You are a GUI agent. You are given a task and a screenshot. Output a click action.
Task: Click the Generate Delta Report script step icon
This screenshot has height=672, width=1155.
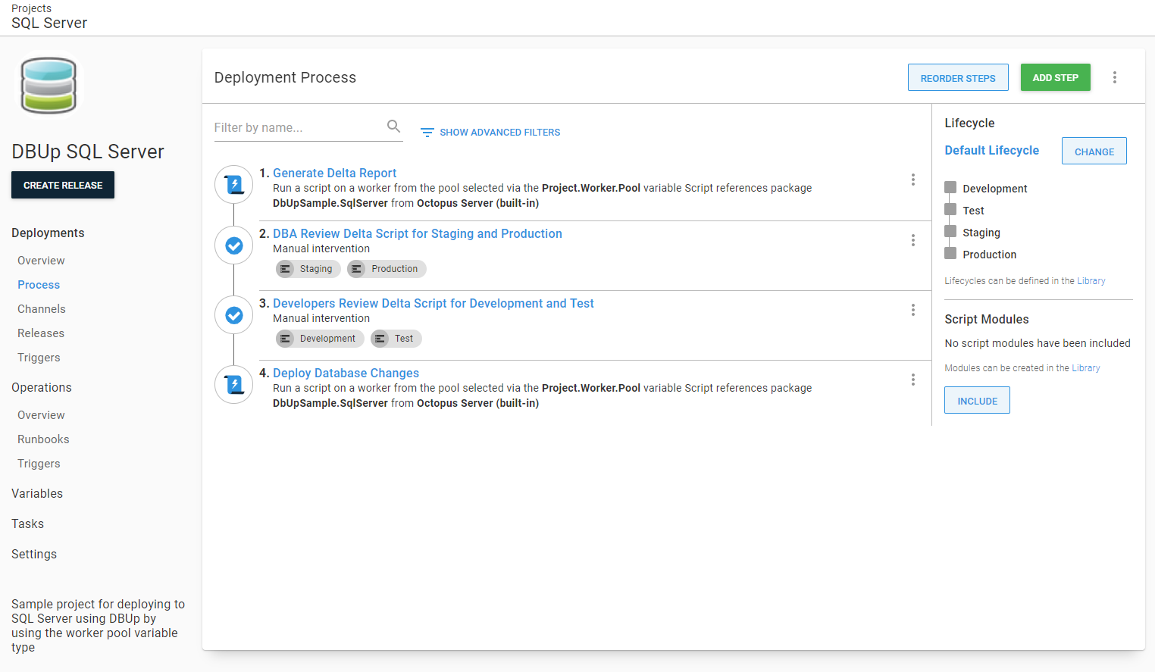[234, 184]
